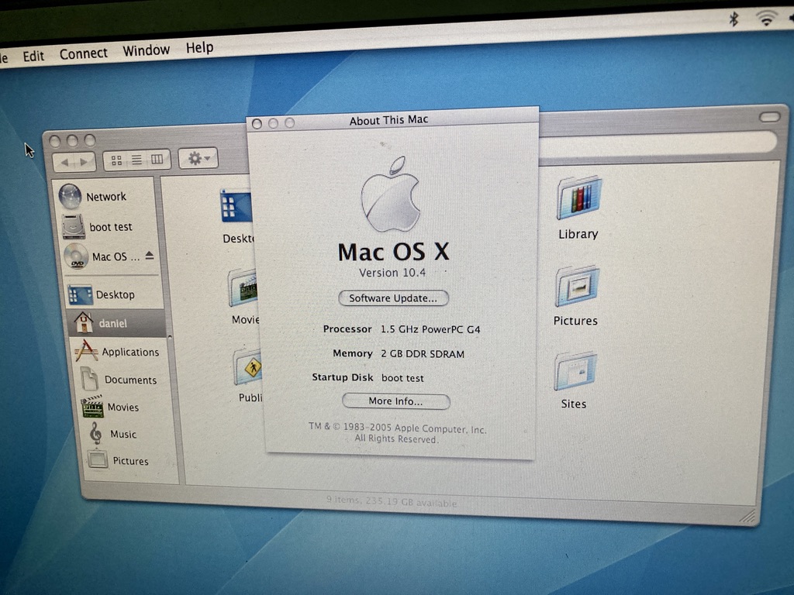Switch Finder to column view

(157, 160)
